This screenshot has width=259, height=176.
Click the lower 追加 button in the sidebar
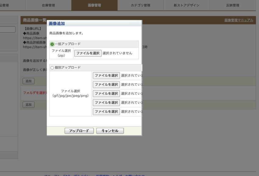pos(28,105)
